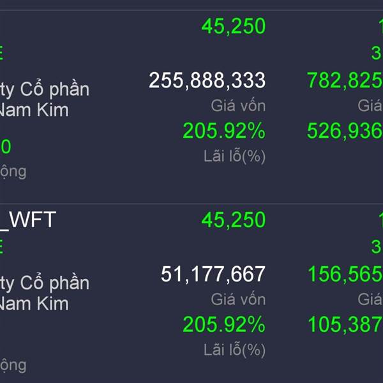The image size is (383, 383).
Task: Select the 51,177,667 cost value
Action: (x=213, y=274)
